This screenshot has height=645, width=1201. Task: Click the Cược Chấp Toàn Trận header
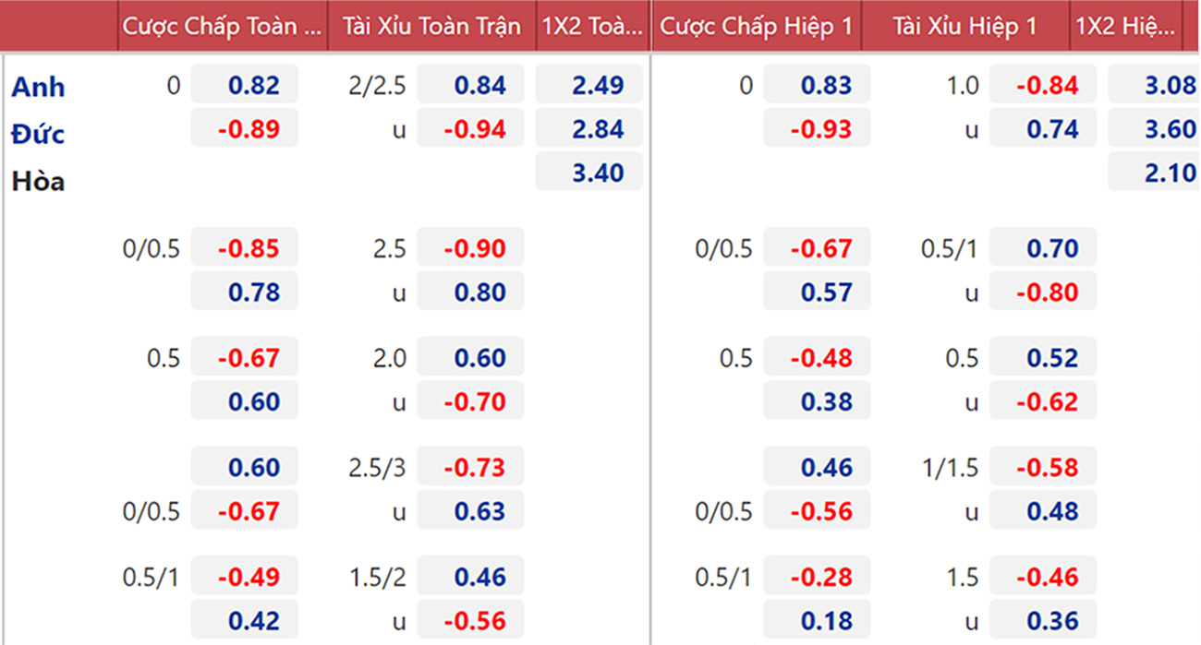click(x=223, y=27)
